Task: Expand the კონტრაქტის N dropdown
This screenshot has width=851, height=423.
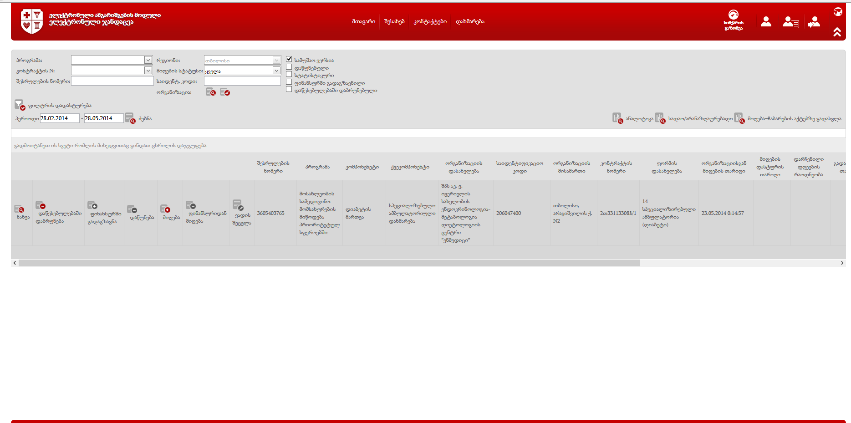Action: 148,71
